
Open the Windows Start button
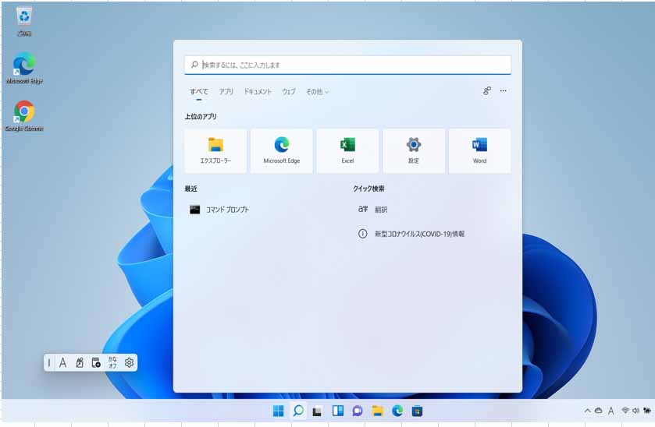point(278,411)
